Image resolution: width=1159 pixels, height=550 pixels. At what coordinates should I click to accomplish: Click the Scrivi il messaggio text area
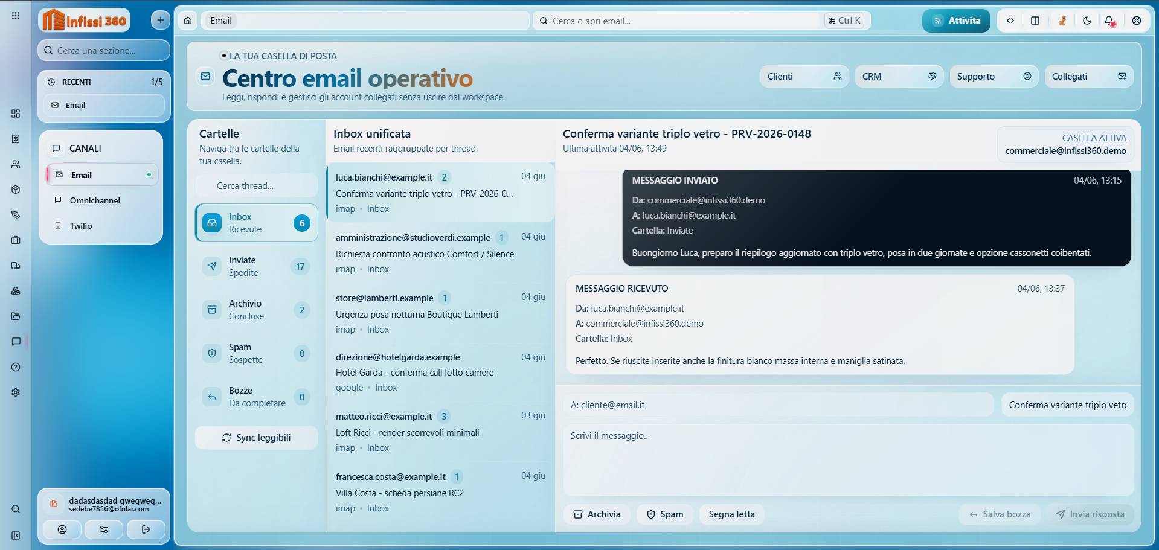(849, 460)
